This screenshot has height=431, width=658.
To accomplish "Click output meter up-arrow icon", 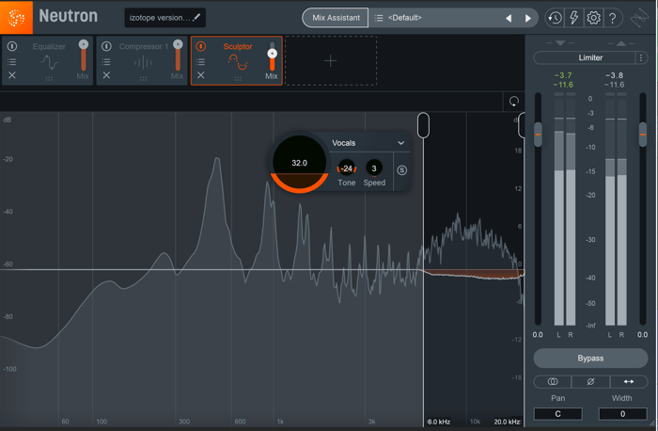I will tap(621, 43).
